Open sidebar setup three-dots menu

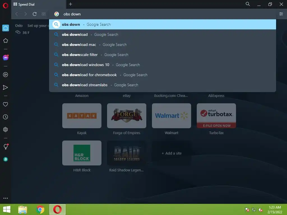tap(6, 198)
